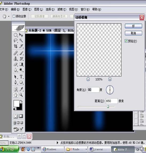Viewport: 146px width, 153px height.
Task: Select the Dodge tool
Action: pyautogui.click(x=21, y=70)
